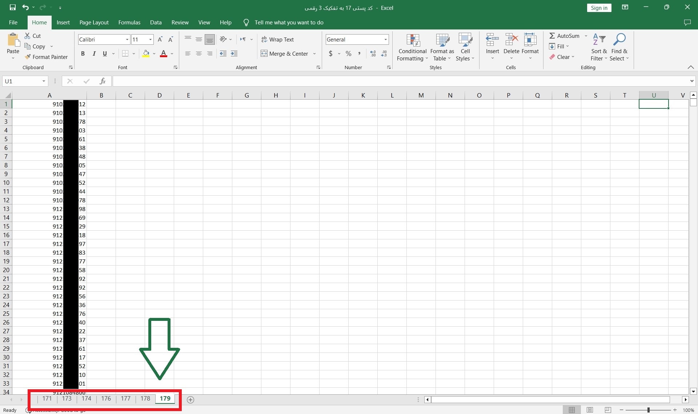Open the Calibri font name dropdown
Viewport: 698px width, 414px height.
point(127,39)
